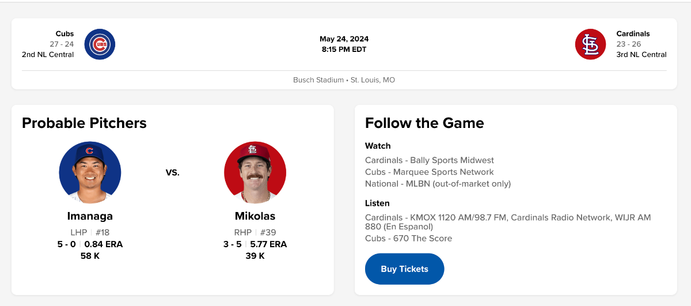Open the Mikolas pitcher name link
Viewport: 691px width, 306px height.
click(255, 217)
